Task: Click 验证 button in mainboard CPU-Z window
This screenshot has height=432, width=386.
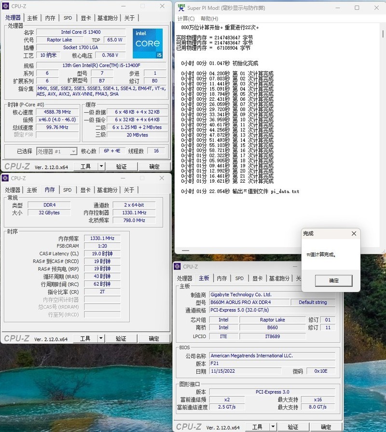Action: [293, 427]
